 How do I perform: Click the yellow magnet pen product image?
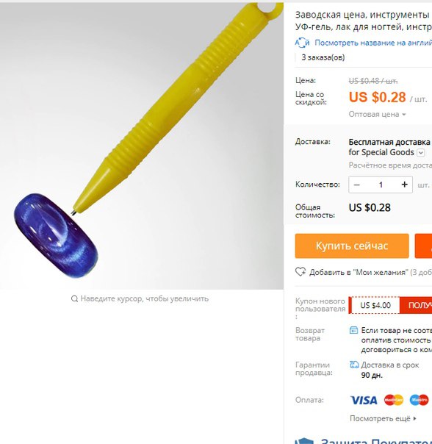point(142,146)
